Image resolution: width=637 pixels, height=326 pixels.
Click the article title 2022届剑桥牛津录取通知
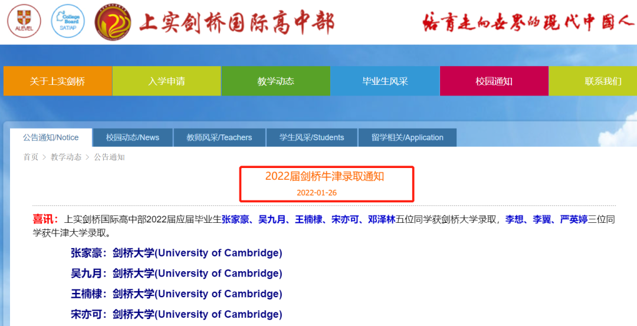point(324,177)
